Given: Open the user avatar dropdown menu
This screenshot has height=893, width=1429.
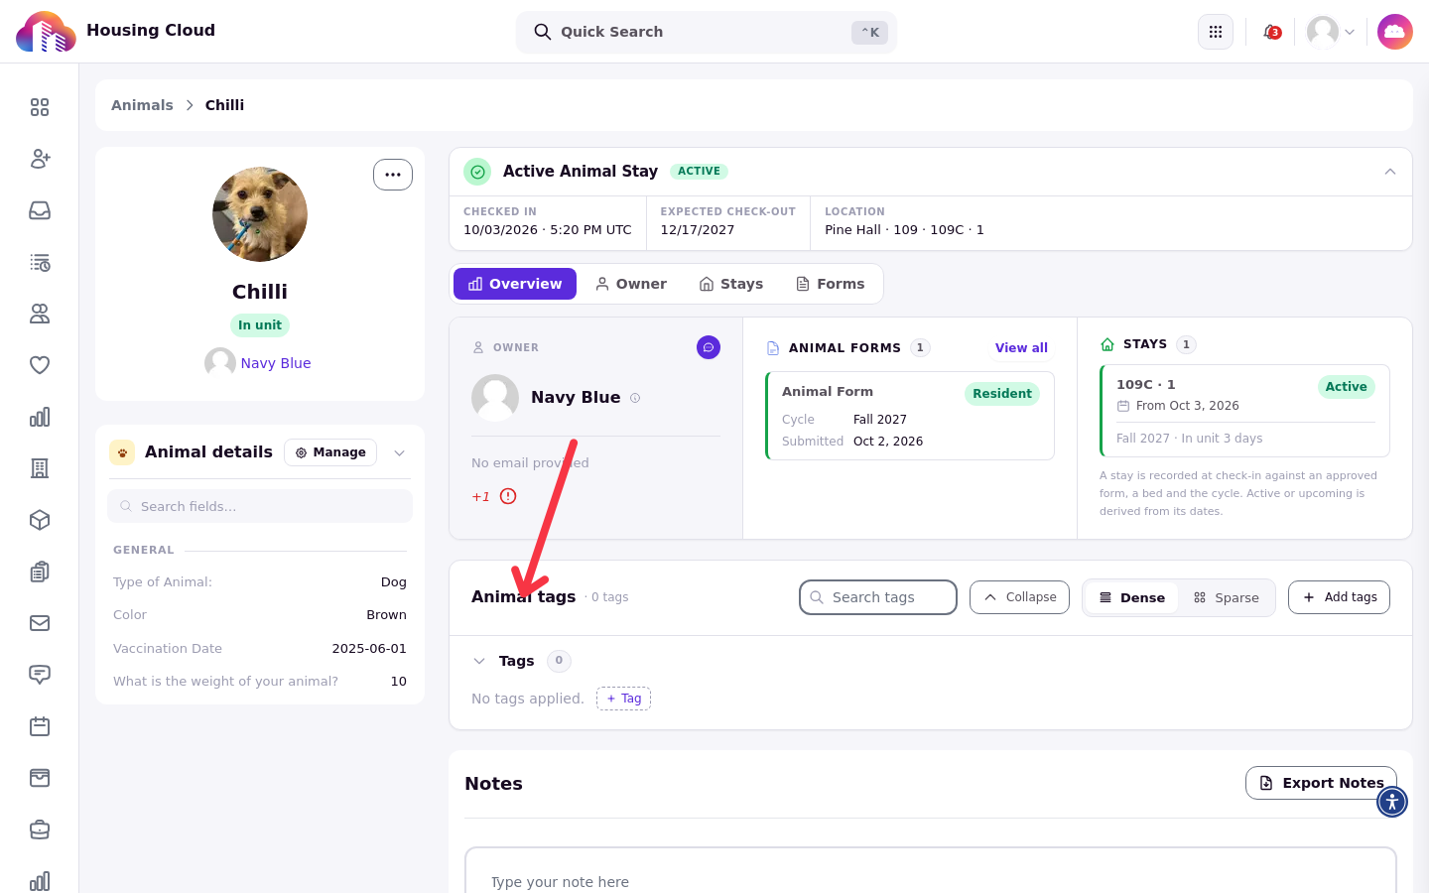Looking at the screenshot, I should (1331, 32).
